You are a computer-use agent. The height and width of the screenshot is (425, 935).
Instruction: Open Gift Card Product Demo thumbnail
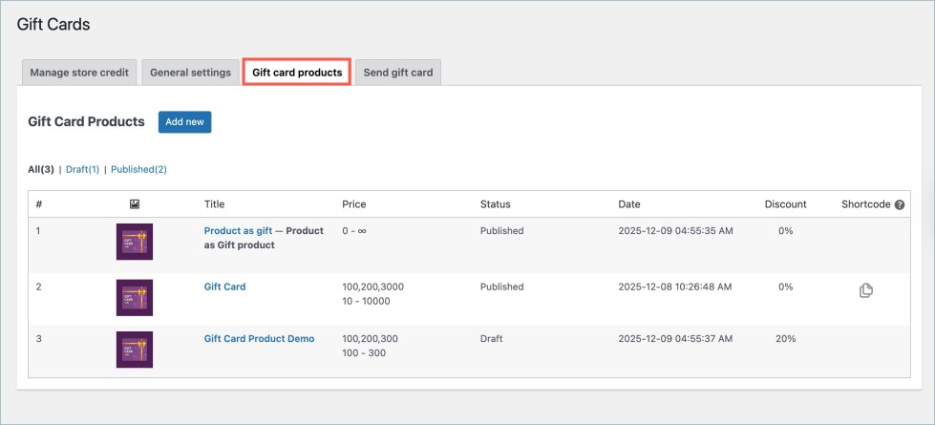[134, 350]
